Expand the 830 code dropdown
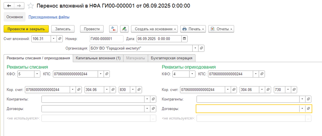The image size is (322, 136). [133, 90]
